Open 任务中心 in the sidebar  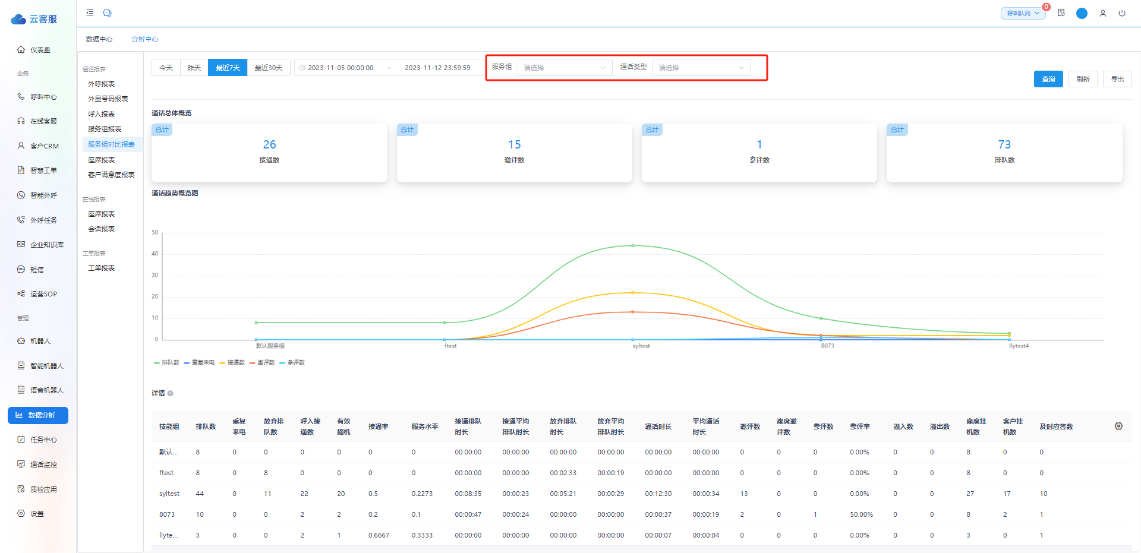click(x=38, y=440)
